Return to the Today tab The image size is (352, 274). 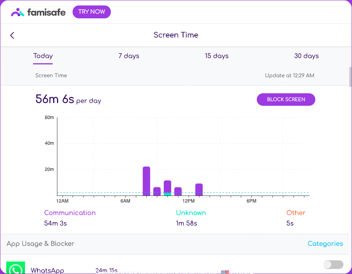point(43,56)
